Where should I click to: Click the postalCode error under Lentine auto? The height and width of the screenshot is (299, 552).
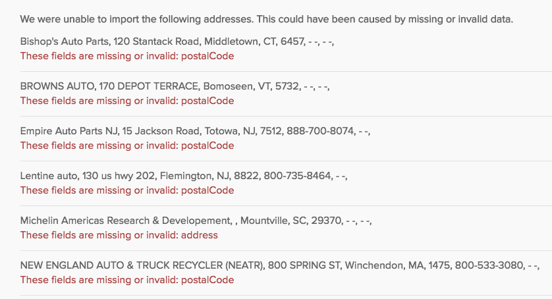tap(127, 190)
